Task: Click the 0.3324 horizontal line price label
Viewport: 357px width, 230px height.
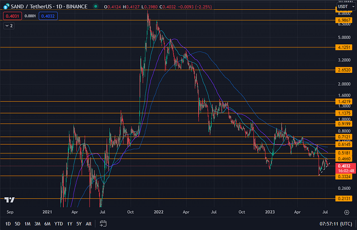Action: [x=344, y=177]
